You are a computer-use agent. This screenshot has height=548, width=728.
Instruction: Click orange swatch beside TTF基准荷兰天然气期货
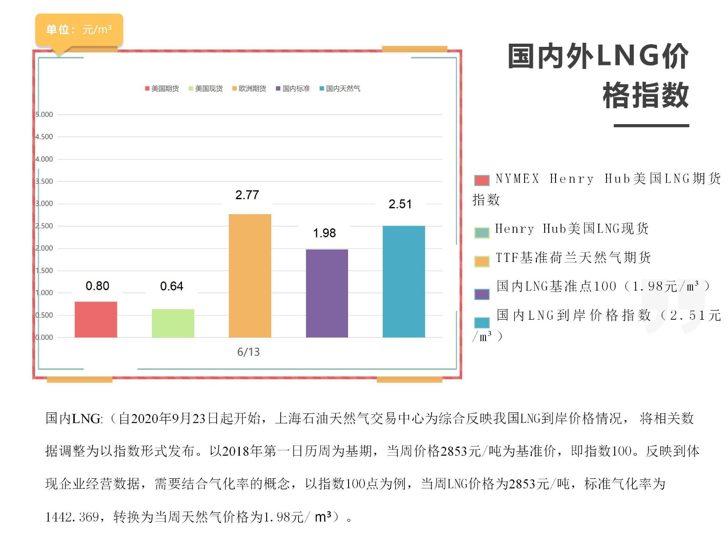[x=482, y=261]
